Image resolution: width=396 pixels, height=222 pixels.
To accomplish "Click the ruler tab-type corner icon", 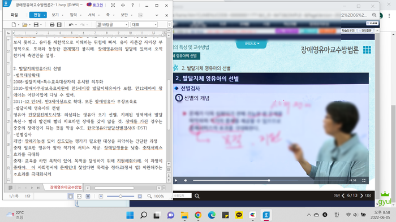I will tap(8, 33).
